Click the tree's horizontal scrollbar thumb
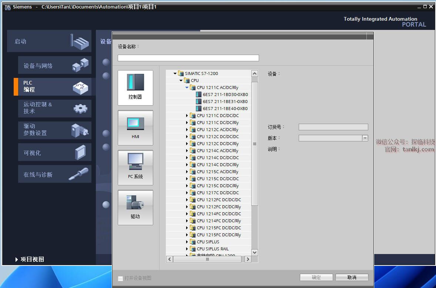 point(207,259)
